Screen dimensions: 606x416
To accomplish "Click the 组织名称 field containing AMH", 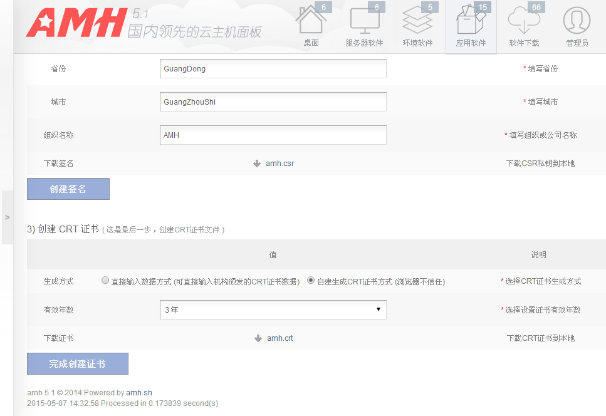I will [x=273, y=135].
